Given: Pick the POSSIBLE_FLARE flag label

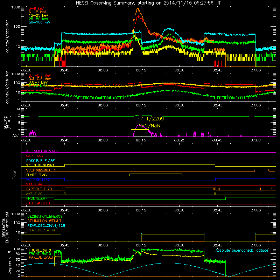Looking at the screenshot, I should click(x=40, y=161).
